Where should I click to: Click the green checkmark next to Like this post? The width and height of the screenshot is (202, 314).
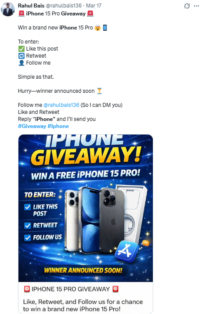point(22,49)
